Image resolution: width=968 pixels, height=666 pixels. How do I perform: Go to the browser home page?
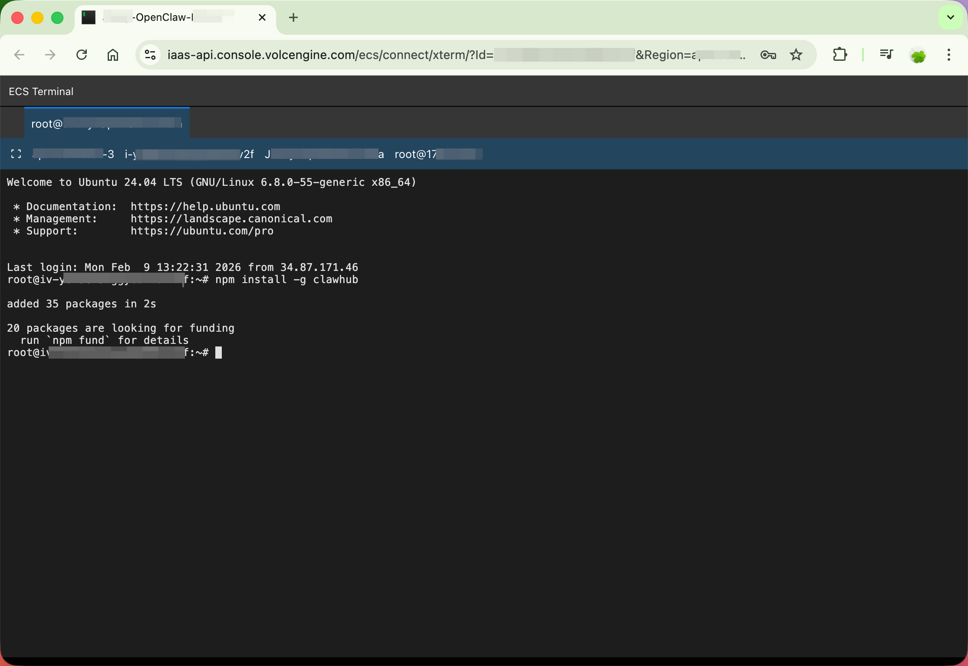click(113, 55)
